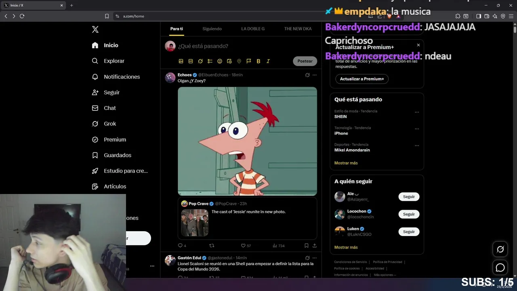The height and width of the screenshot is (291, 517).
Task: Open more options on the Echoes post
Action: (315, 75)
